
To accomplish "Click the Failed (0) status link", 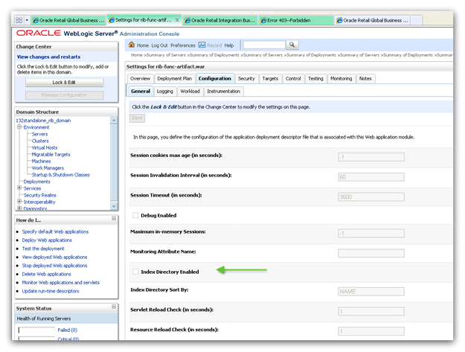I will (67, 330).
